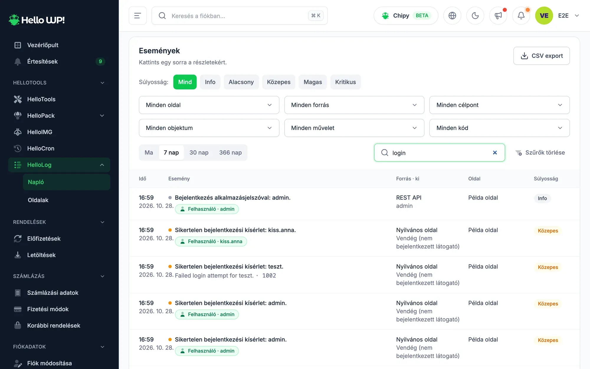Image resolution: width=590 pixels, height=369 pixels.
Task: Open notifications bell in top bar
Action: tap(521, 16)
